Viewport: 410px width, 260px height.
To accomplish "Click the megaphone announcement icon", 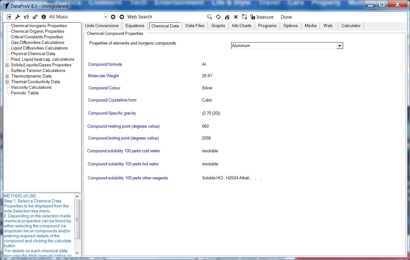I will point(26,17).
